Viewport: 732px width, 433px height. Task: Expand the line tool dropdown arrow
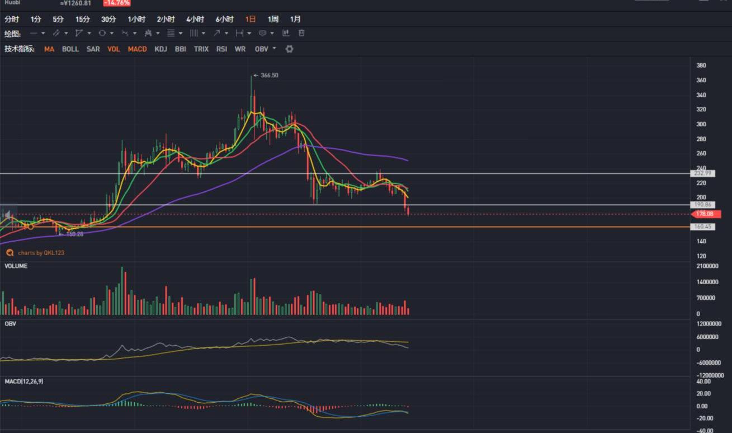[43, 33]
